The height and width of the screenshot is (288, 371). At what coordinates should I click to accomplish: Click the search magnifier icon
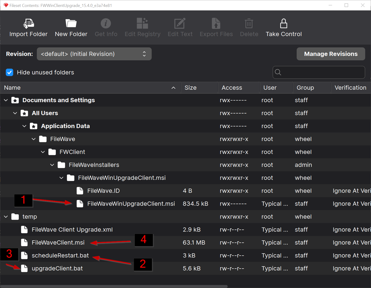278,72
